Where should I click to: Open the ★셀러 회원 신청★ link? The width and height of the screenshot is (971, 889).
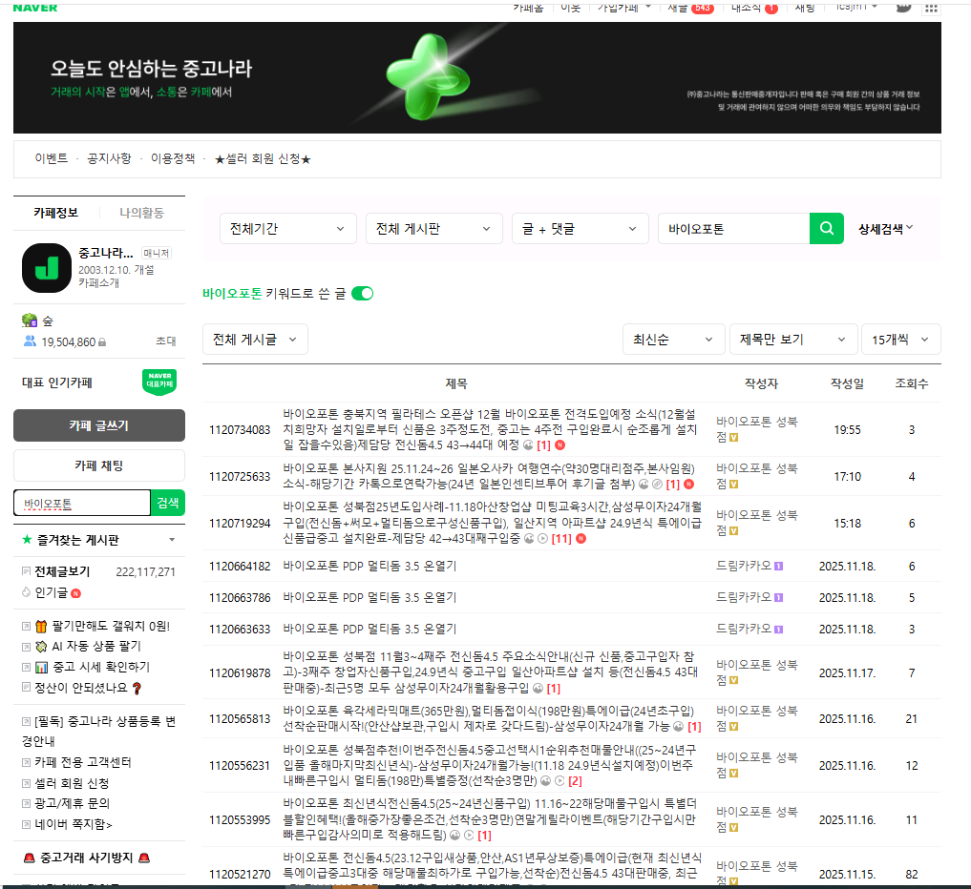(261, 159)
